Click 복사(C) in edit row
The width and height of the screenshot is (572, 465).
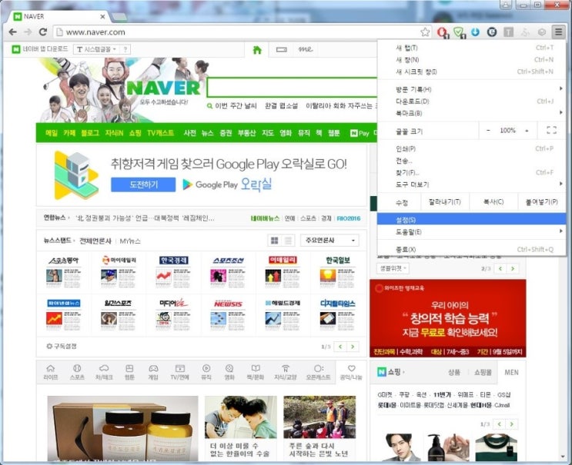point(493,201)
